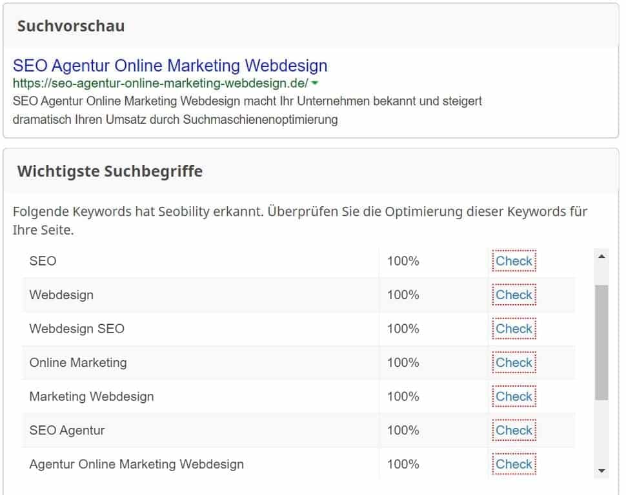
Task: Click the snippet description starting 'SEO Agentur Online Marketing'
Action: 247,110
